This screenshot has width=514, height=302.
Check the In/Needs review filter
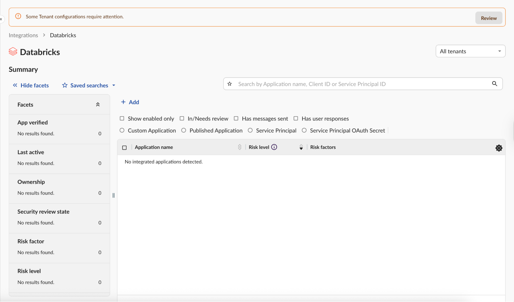(182, 119)
